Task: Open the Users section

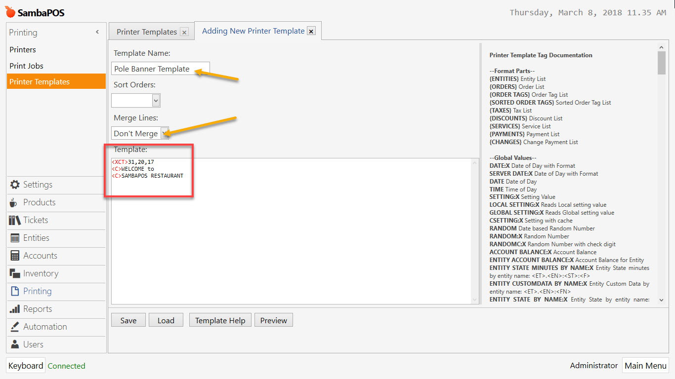Action: [31, 344]
